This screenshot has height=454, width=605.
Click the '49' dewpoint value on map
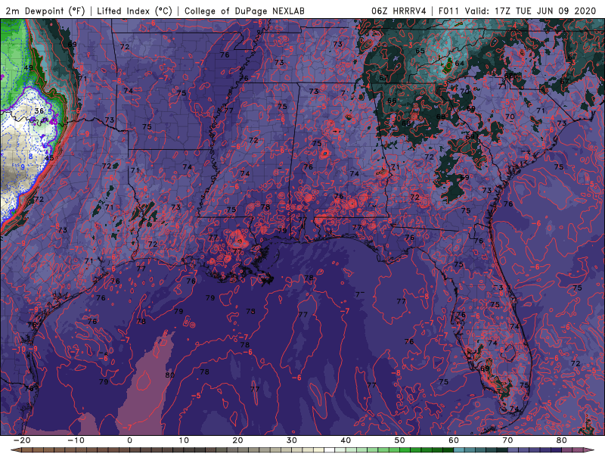(29, 67)
